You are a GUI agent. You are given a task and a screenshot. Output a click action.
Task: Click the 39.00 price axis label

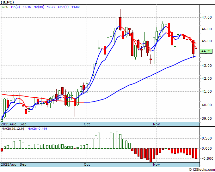206,118
